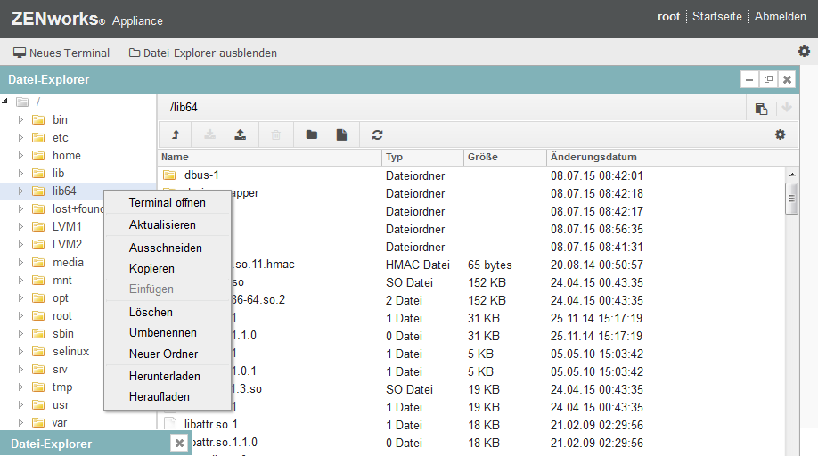818x456 pixels.
Task: Select "Herunterladen" from the context menu
Action: coord(164,377)
